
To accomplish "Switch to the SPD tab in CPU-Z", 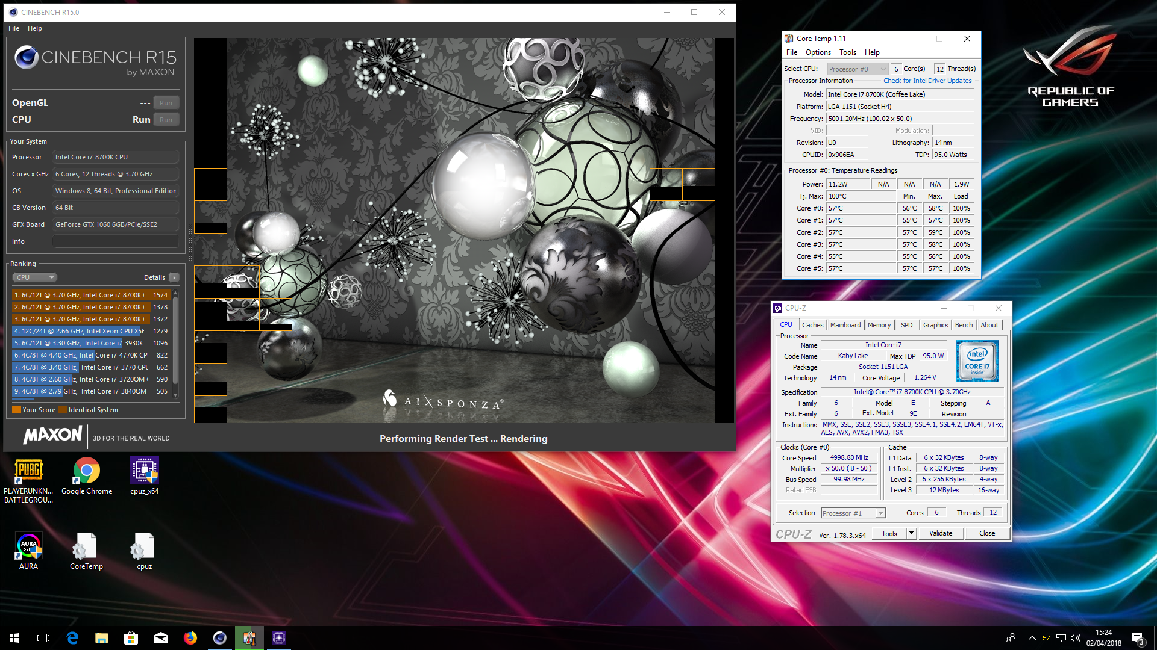I will 906,325.
